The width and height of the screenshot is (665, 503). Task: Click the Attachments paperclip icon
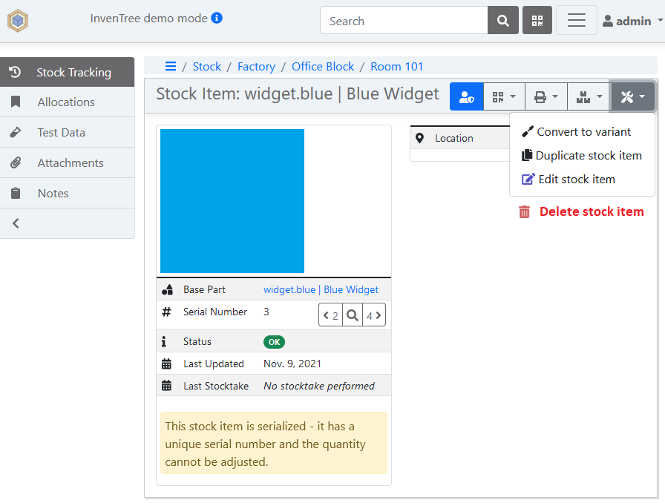(16, 162)
